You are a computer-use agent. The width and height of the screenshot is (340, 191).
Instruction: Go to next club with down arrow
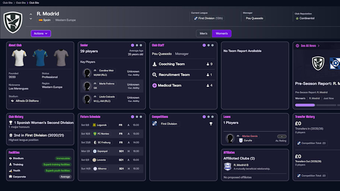click(x=31, y=19)
